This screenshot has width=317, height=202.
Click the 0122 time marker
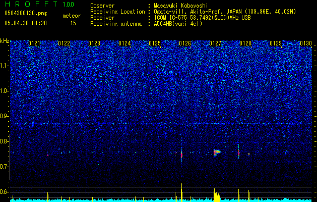click(64, 43)
